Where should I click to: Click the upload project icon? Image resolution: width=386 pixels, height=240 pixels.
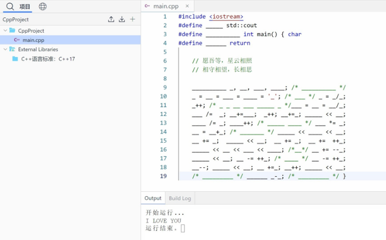(x=111, y=19)
